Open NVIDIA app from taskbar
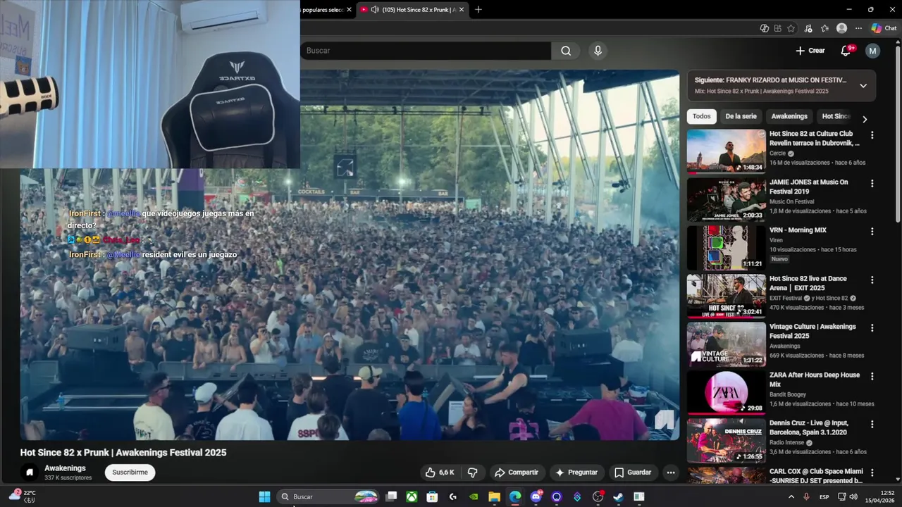This screenshot has width=902, height=507. (x=474, y=496)
